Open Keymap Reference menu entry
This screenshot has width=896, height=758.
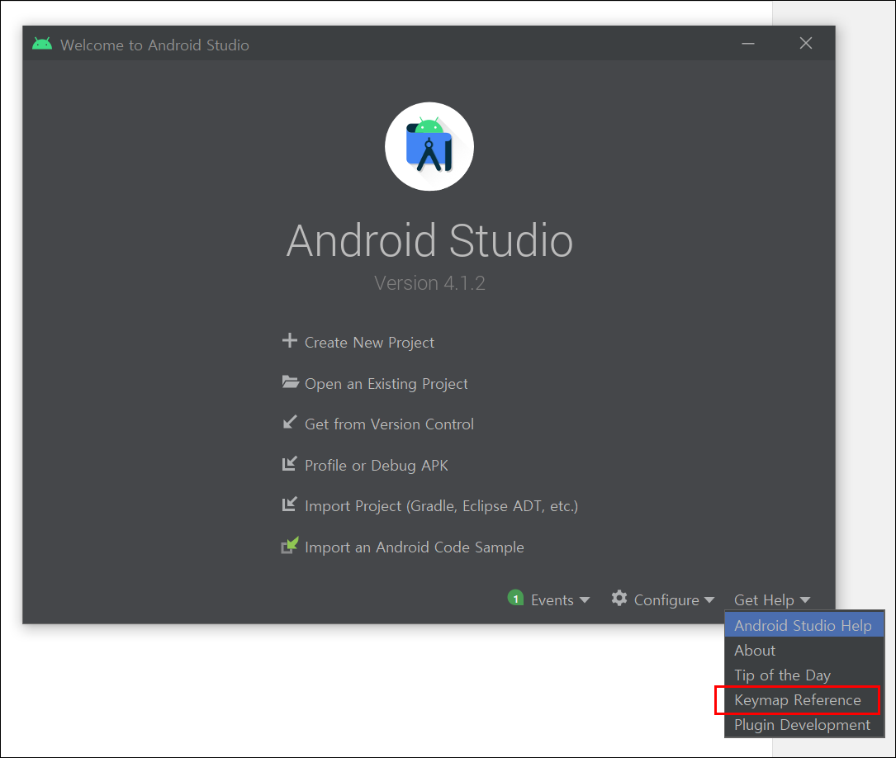pos(804,699)
